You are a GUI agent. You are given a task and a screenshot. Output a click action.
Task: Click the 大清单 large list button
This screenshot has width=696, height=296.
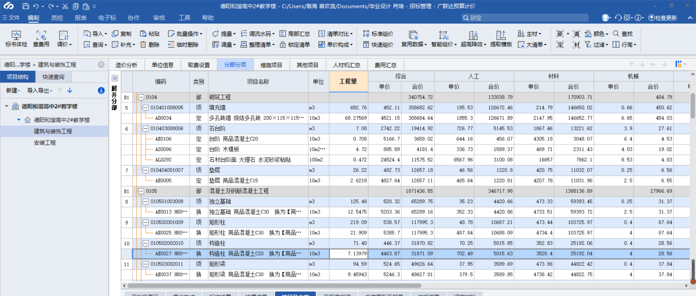(x=532, y=45)
